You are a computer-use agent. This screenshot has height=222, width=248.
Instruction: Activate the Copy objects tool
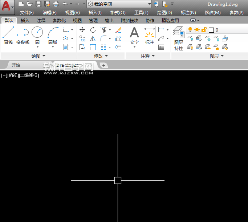click(82, 38)
